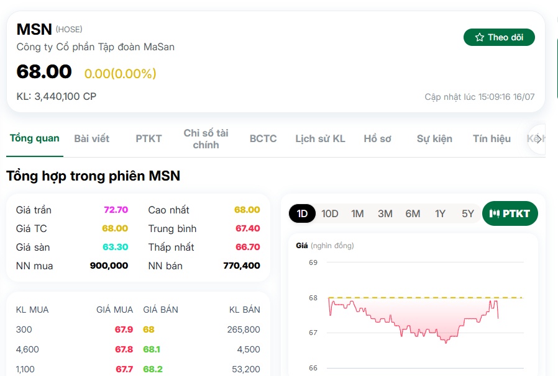This screenshot has height=376, width=558.
Task: Select the 10D chart range
Action: pyautogui.click(x=329, y=213)
